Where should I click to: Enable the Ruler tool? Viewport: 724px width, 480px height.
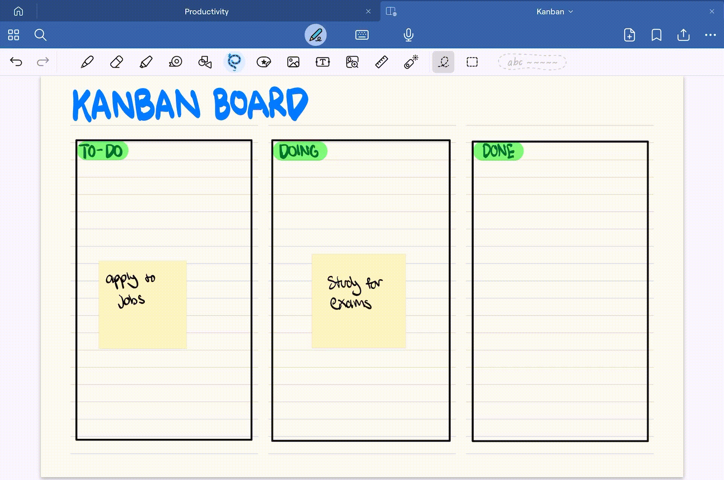[x=382, y=62]
